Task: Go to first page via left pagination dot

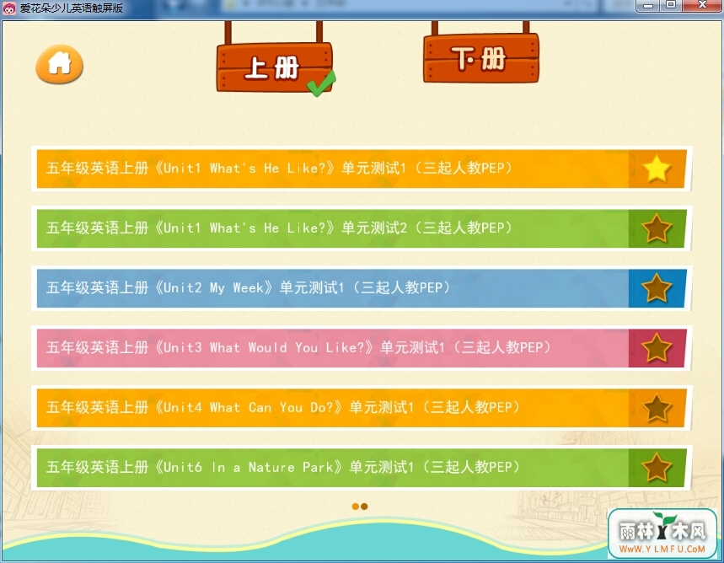Action: click(356, 507)
